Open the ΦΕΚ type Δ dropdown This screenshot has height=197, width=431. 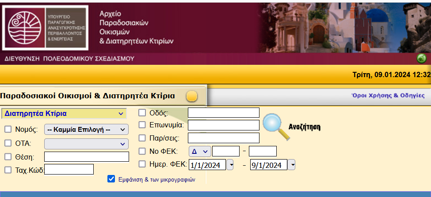[199, 152]
